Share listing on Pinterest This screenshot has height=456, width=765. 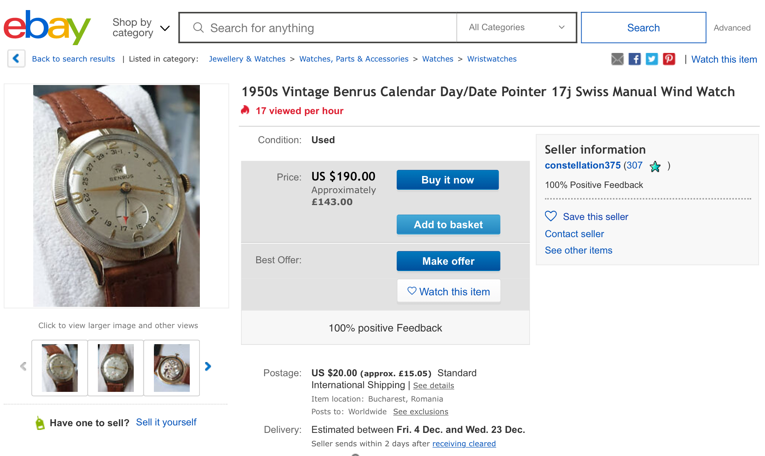pyautogui.click(x=669, y=59)
